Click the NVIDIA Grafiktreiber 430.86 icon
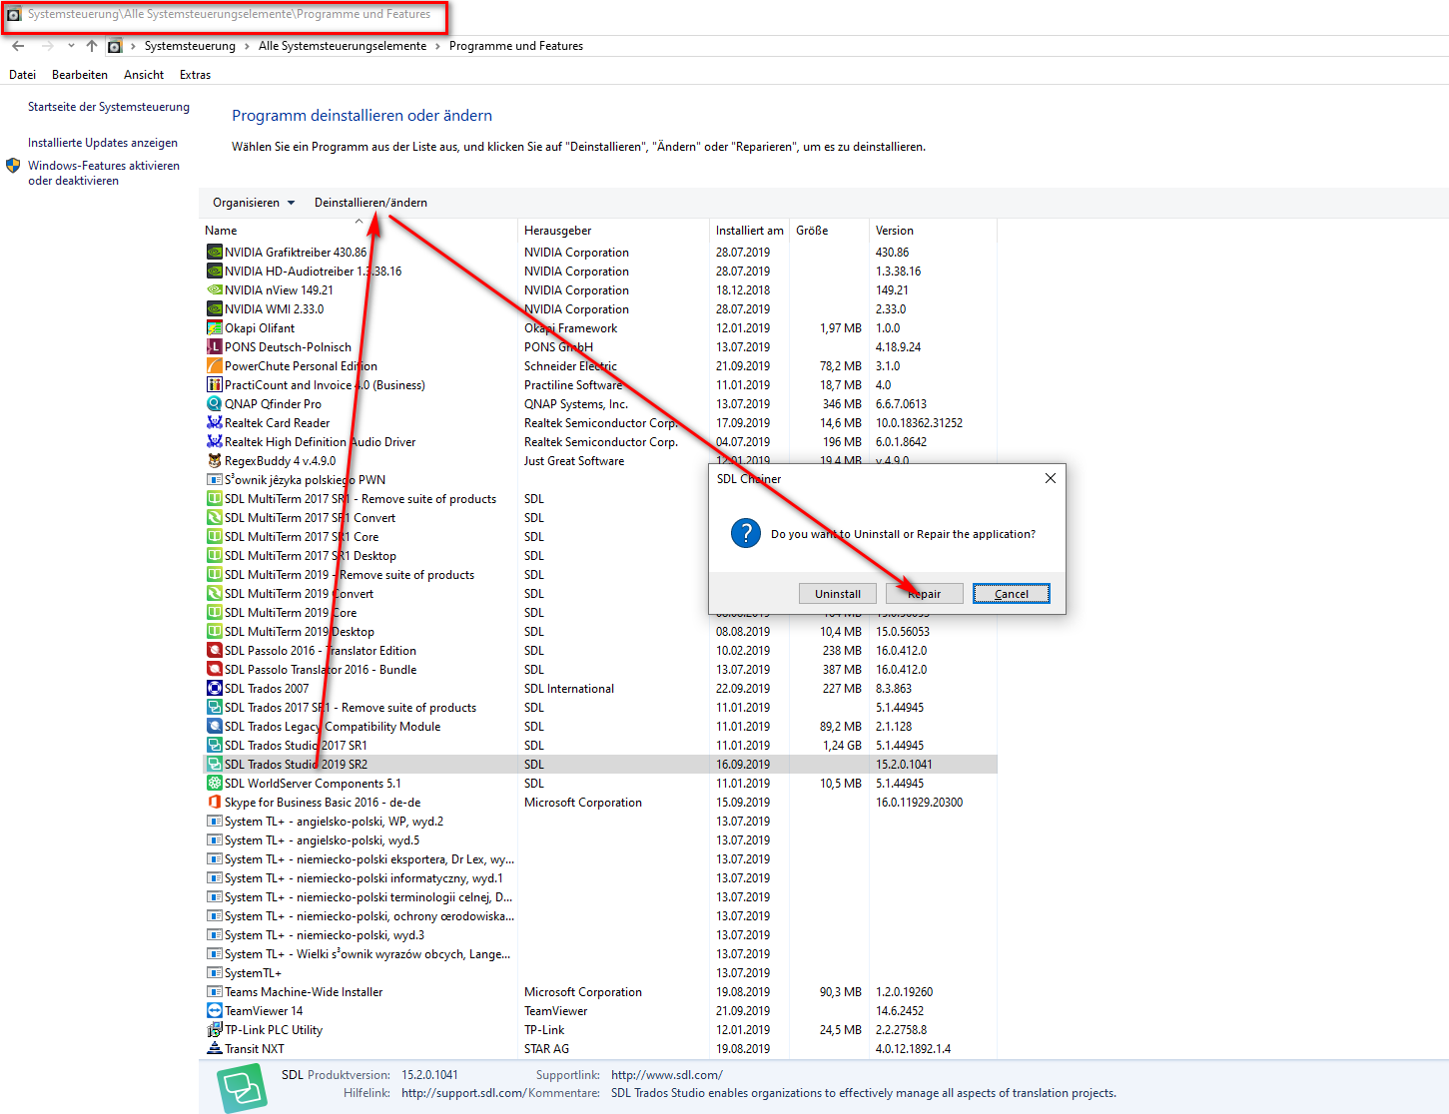The image size is (1449, 1114). pos(214,253)
